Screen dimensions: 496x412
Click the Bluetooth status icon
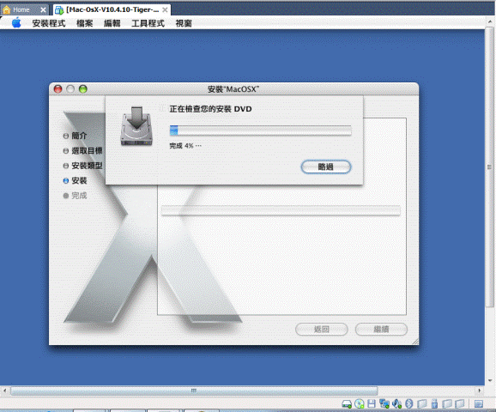(409, 403)
